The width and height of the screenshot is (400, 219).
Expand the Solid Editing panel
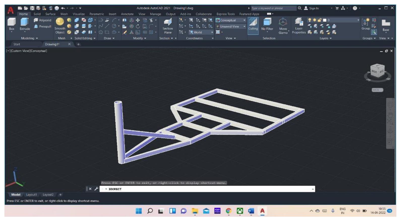point(85,38)
